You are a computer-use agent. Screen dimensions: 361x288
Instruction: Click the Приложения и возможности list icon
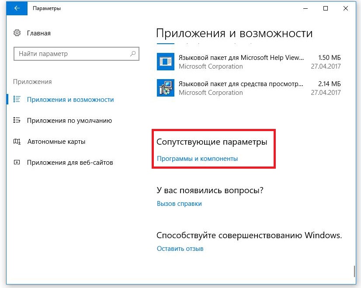coord(17,99)
